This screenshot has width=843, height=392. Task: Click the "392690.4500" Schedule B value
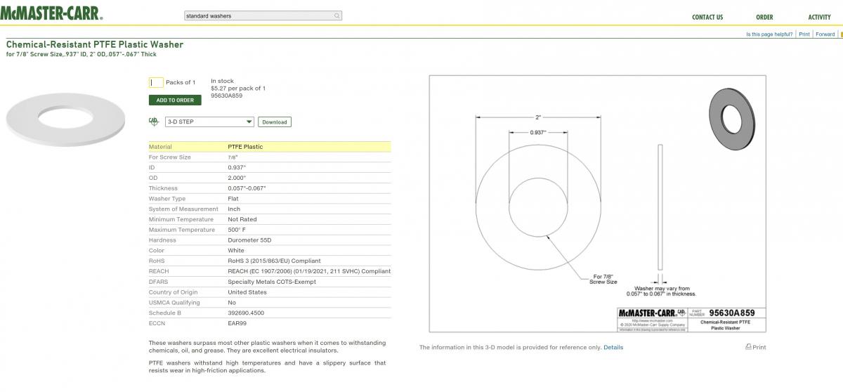click(246, 313)
